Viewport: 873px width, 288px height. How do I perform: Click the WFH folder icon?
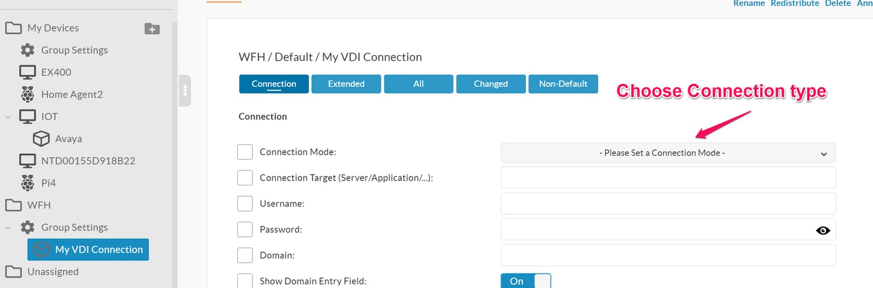pos(13,205)
